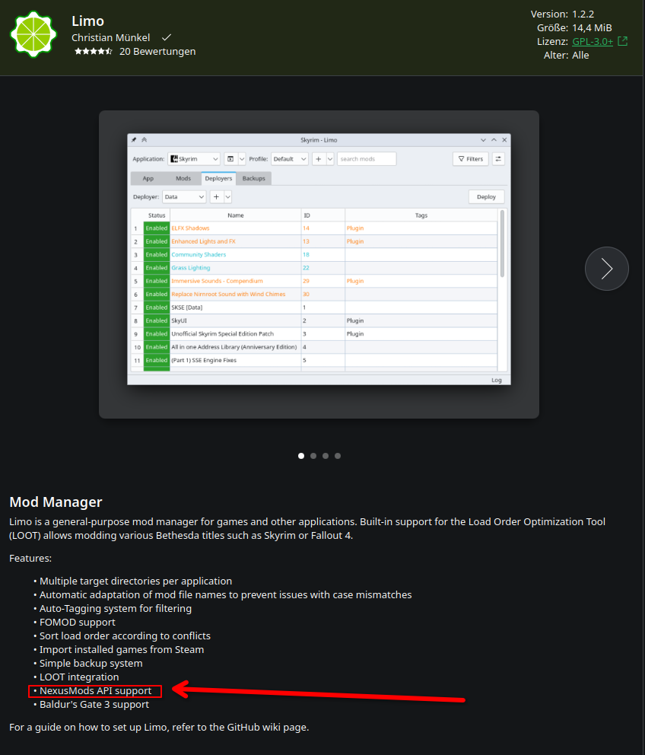Click the Version: 1.2.2 text
Viewport: 645px width, 755px height.
pyautogui.click(x=562, y=14)
